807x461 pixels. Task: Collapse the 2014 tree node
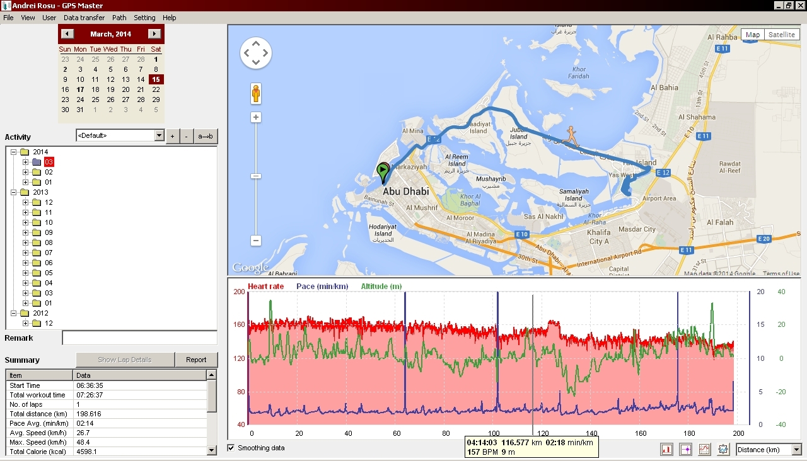point(13,152)
